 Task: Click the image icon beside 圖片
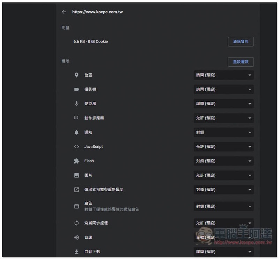(x=76, y=175)
